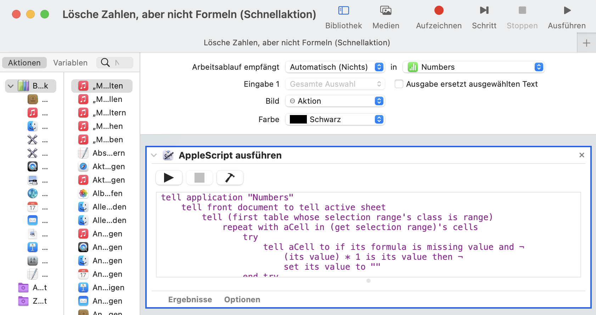Select the Keynote category in the library tree
The image size is (596, 315).
coord(33,247)
